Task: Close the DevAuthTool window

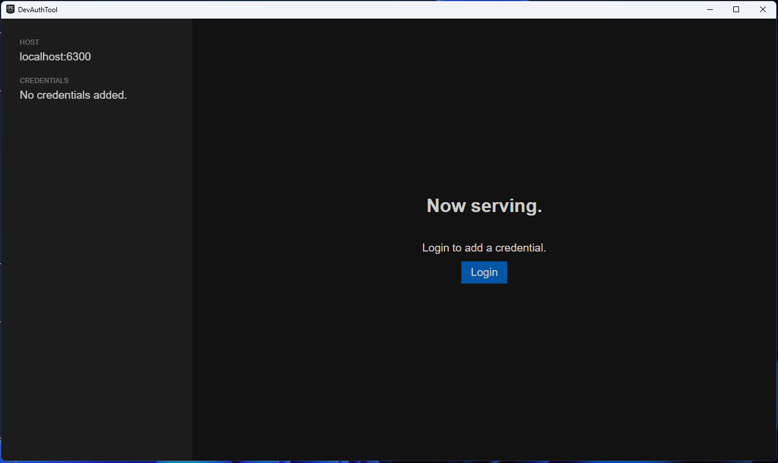Action: coord(763,9)
